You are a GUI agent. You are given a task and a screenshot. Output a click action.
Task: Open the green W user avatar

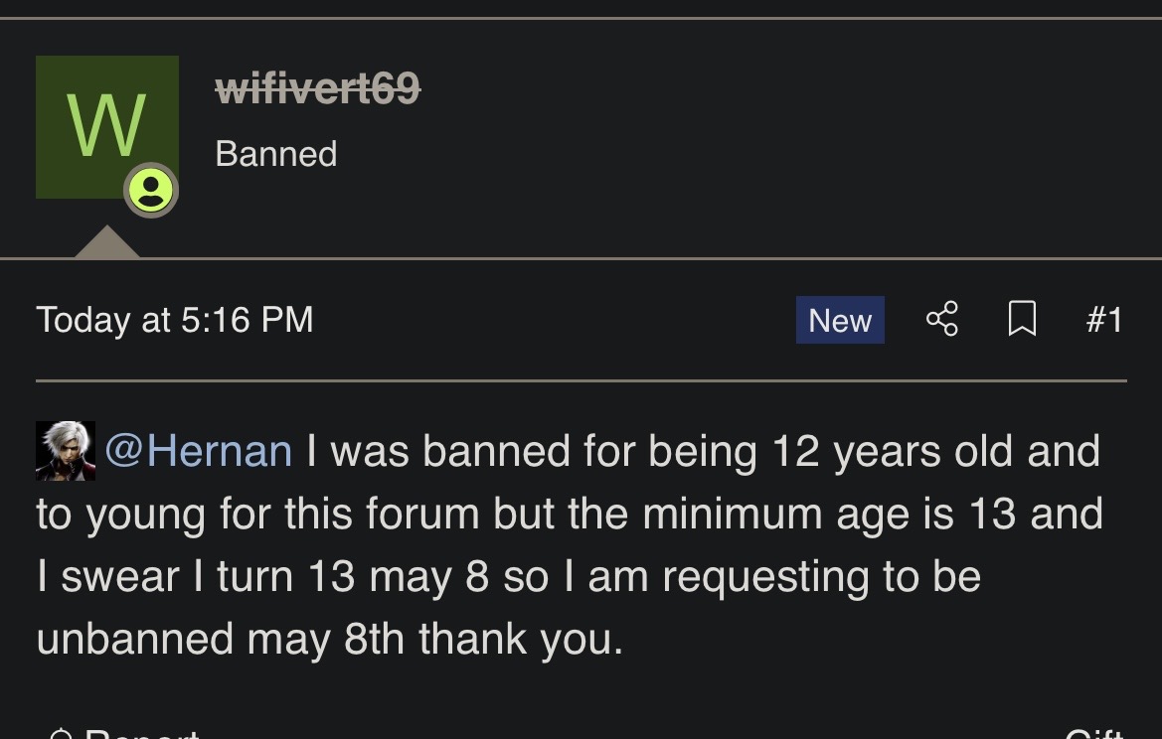pos(106,126)
